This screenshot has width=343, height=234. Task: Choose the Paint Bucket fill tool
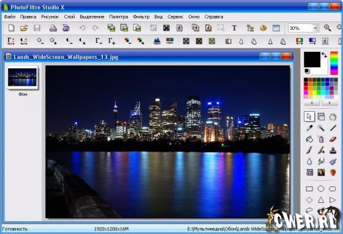[x=309, y=139]
